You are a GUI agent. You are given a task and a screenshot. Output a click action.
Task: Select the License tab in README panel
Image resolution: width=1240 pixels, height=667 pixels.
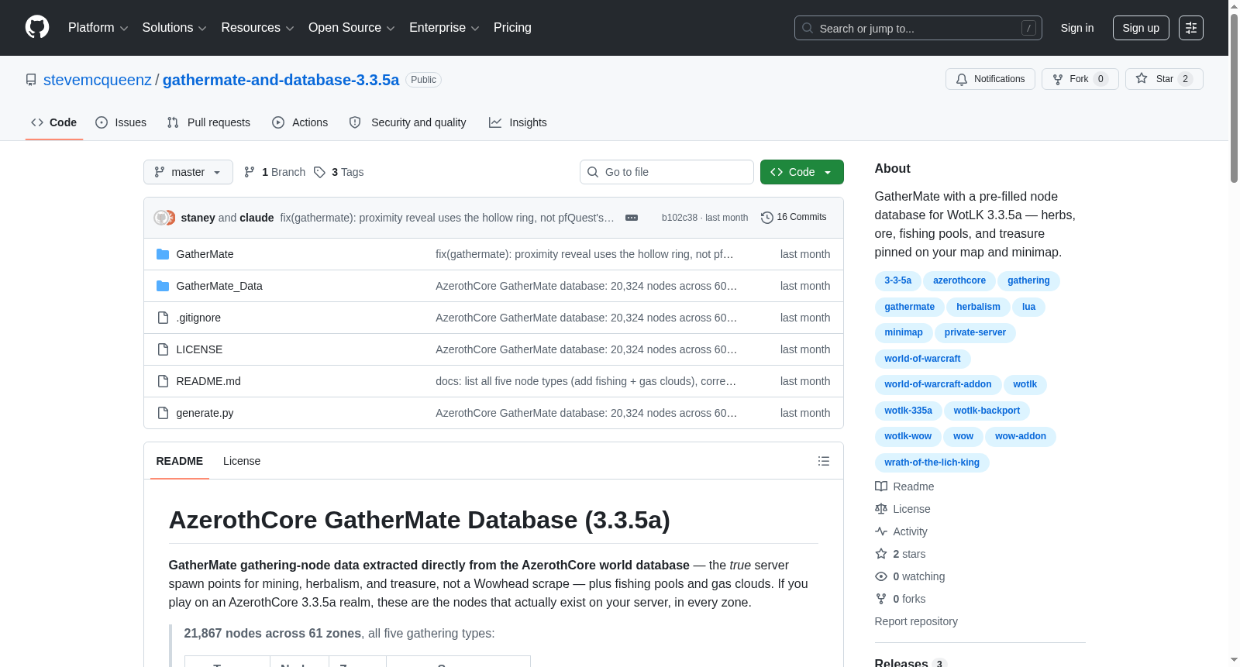[x=242, y=461]
